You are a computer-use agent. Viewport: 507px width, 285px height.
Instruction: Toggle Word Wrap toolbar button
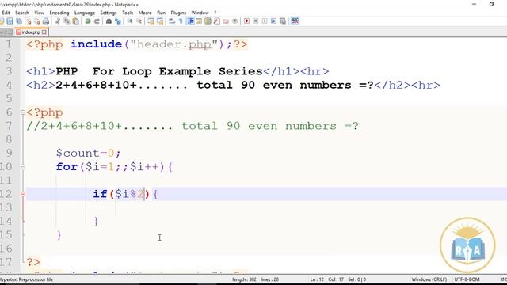pyautogui.click(x=172, y=21)
